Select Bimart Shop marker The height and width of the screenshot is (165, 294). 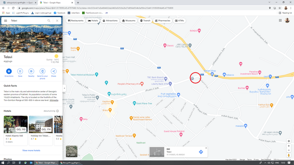[212, 74]
